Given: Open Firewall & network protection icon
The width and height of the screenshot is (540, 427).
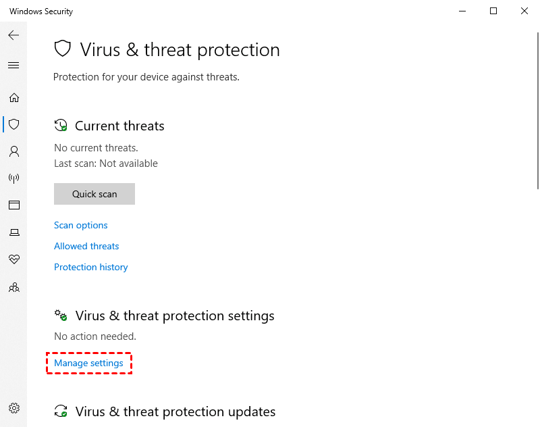Looking at the screenshot, I should coord(13,178).
